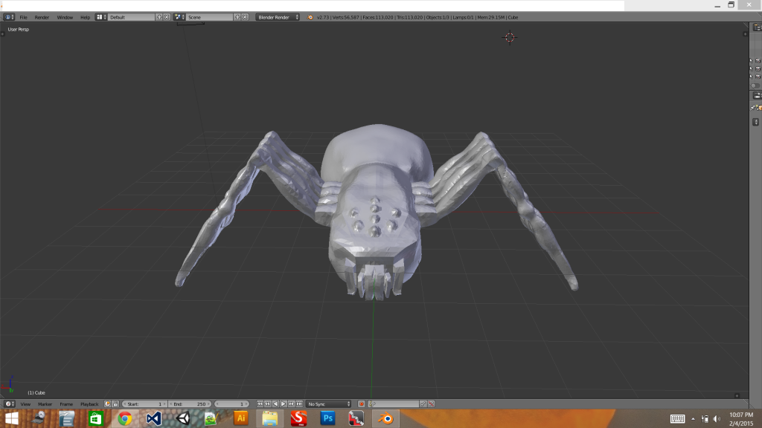Open the Render menu

point(42,17)
